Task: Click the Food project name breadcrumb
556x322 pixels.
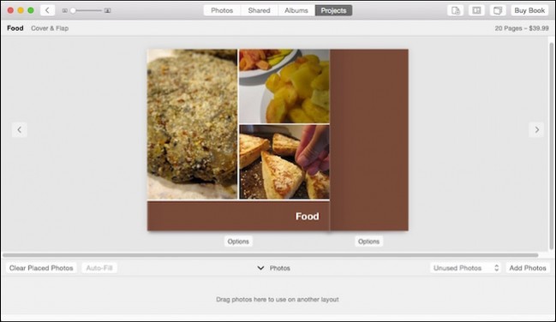Action: tap(15, 28)
